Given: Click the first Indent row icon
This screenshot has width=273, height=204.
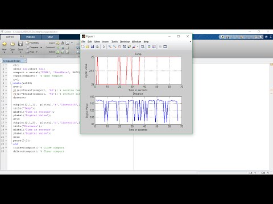Looking at the screenshot, I should [x=57, y=52].
